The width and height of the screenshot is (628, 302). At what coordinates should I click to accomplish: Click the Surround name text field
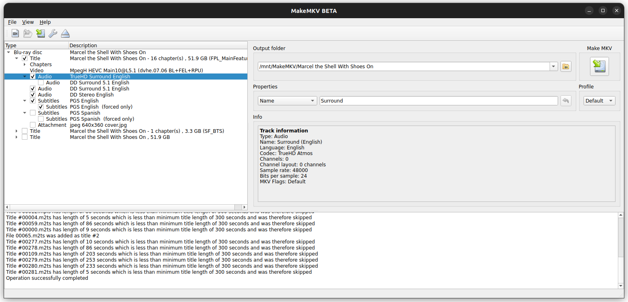438,101
